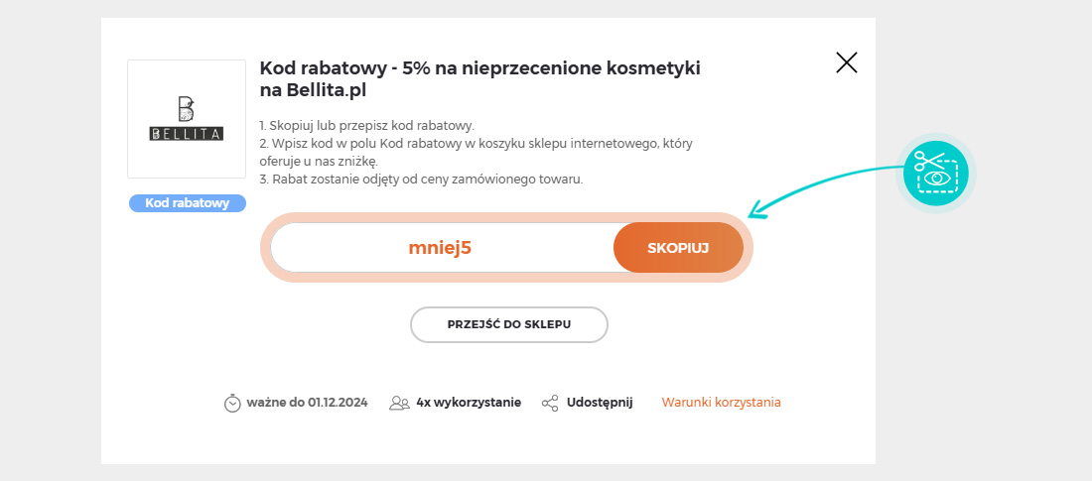The image size is (1092, 481).
Task: Click instruction step one about copying code
Action: point(366,126)
